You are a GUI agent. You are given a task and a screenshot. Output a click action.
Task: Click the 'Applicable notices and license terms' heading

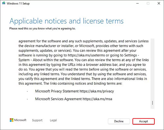point(67,21)
